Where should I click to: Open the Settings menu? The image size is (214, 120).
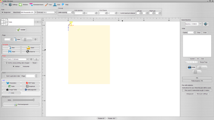(x=13, y=5)
